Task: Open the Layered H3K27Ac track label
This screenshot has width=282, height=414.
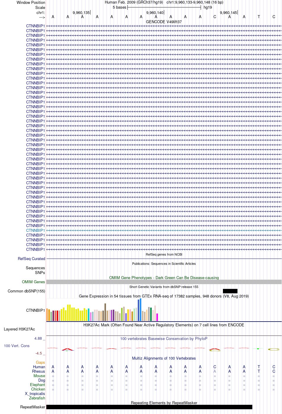Action: click(x=19, y=329)
